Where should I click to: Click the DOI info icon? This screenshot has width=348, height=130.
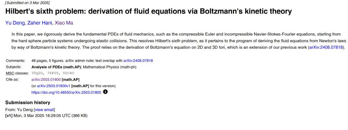point(105,92)
